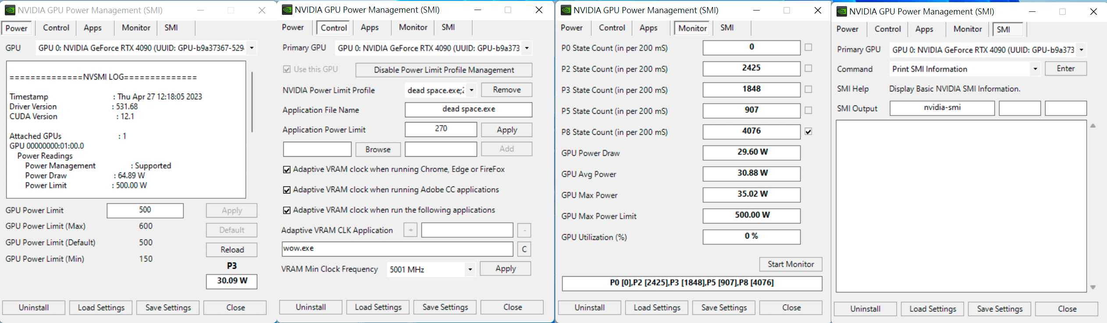Toggle P3 State Count checkbox

(x=808, y=89)
